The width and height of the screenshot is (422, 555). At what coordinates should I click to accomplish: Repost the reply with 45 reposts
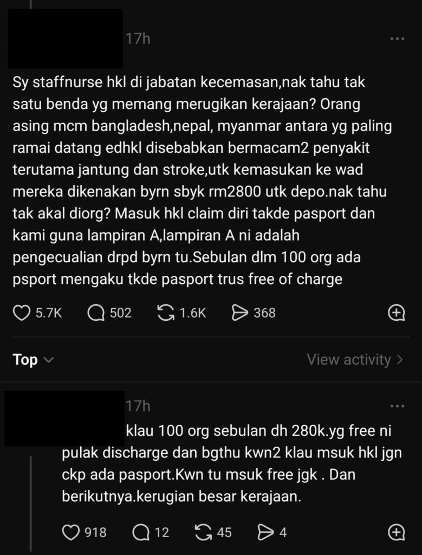203,533
